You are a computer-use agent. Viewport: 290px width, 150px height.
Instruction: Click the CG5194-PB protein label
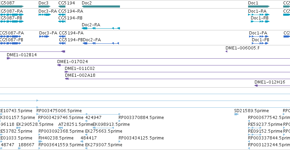(71, 40)
